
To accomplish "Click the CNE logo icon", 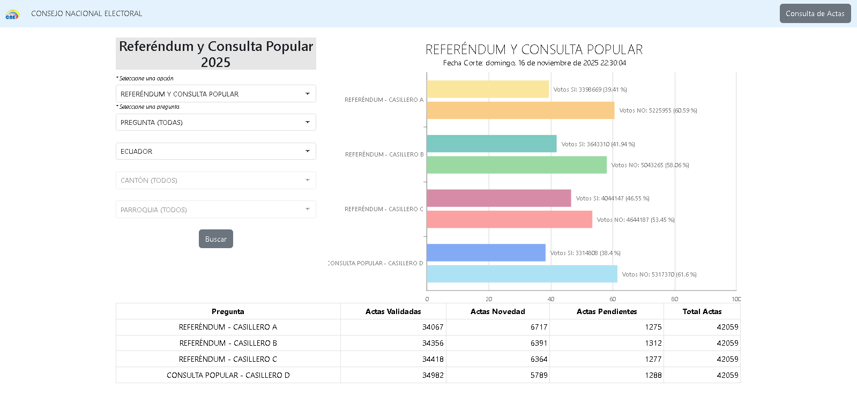I will [x=12, y=14].
